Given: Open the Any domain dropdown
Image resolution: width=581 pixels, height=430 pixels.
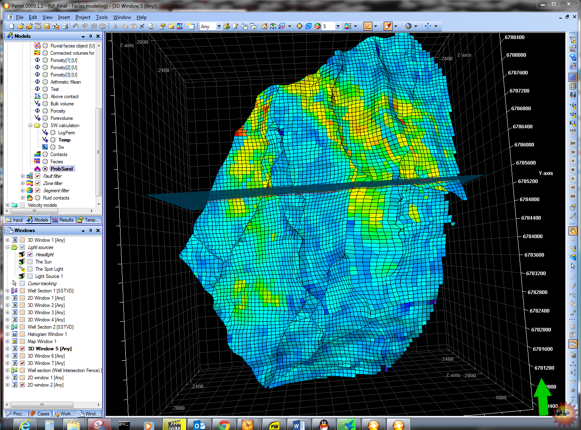Looking at the screenshot, I should click(x=219, y=27).
